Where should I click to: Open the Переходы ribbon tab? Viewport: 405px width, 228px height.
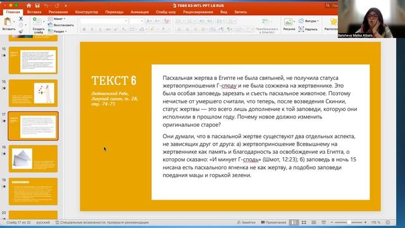[114, 12]
